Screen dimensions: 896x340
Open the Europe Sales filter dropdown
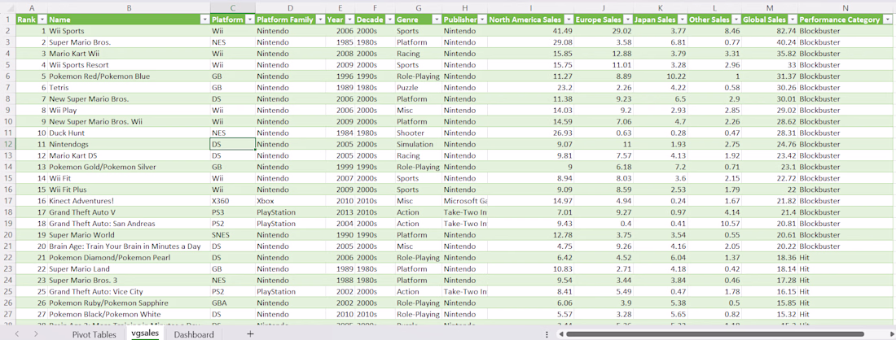tap(627, 20)
